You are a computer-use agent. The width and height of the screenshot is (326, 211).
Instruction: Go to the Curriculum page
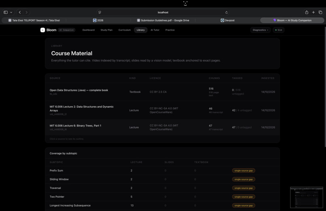click(x=125, y=30)
